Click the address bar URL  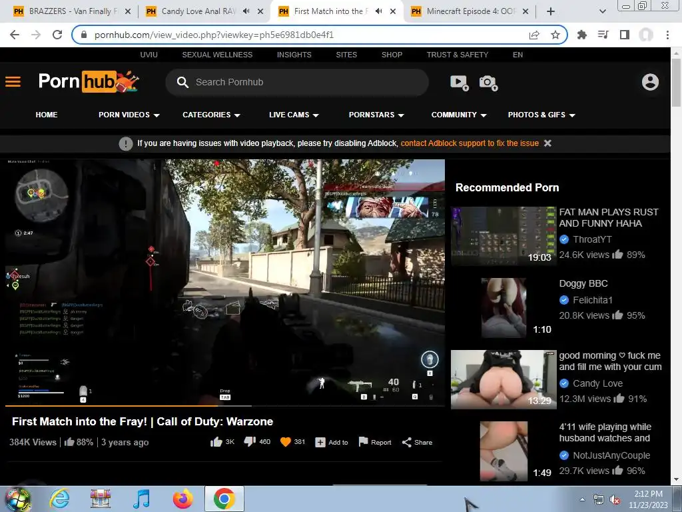coord(214,35)
